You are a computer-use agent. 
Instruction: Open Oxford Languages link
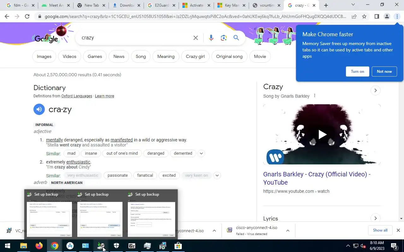point(77,96)
